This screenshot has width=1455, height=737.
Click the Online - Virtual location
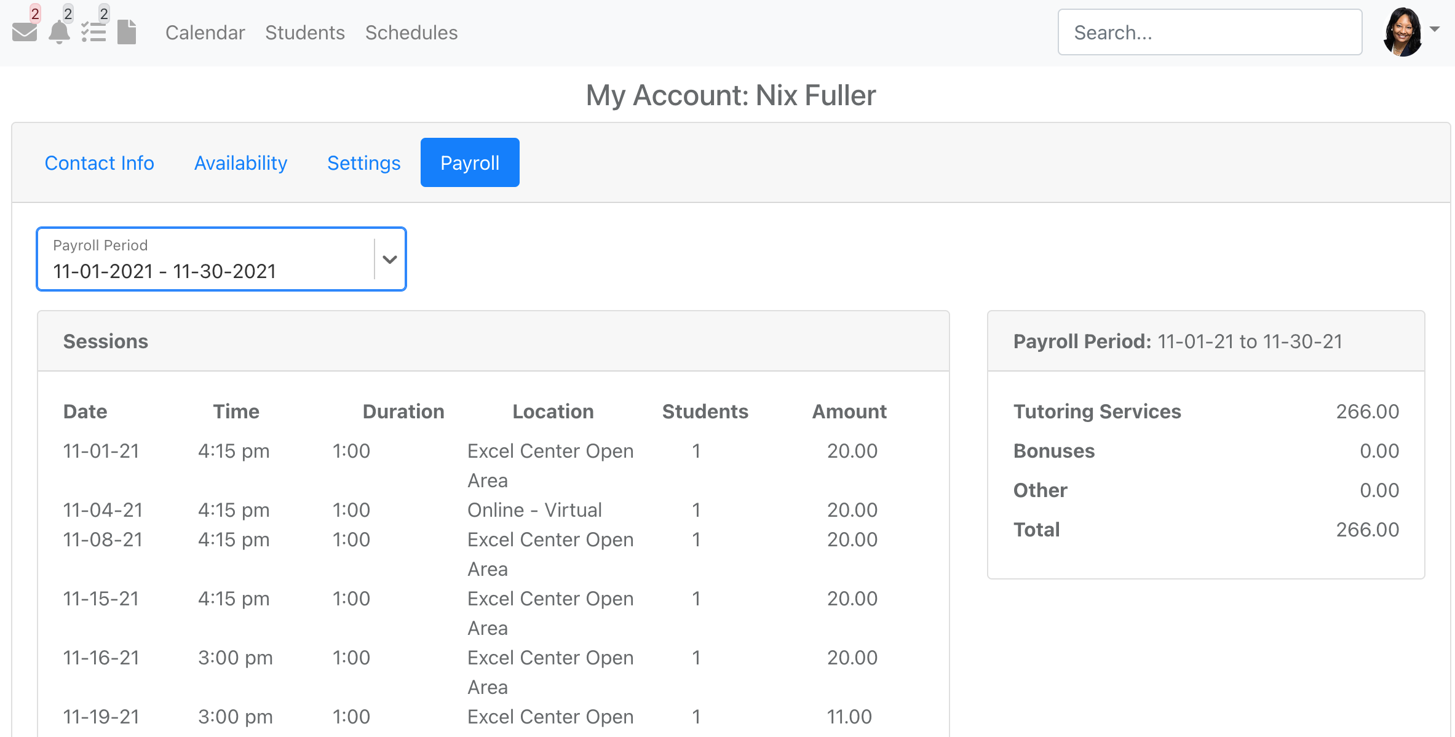point(534,510)
